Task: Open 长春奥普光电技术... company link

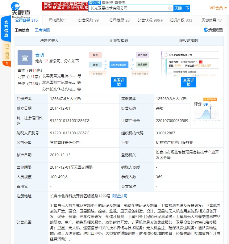Action: click(59, 76)
